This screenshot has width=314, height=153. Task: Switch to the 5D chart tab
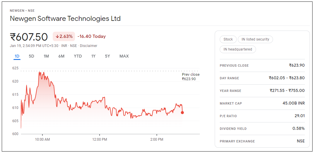coord(31,56)
